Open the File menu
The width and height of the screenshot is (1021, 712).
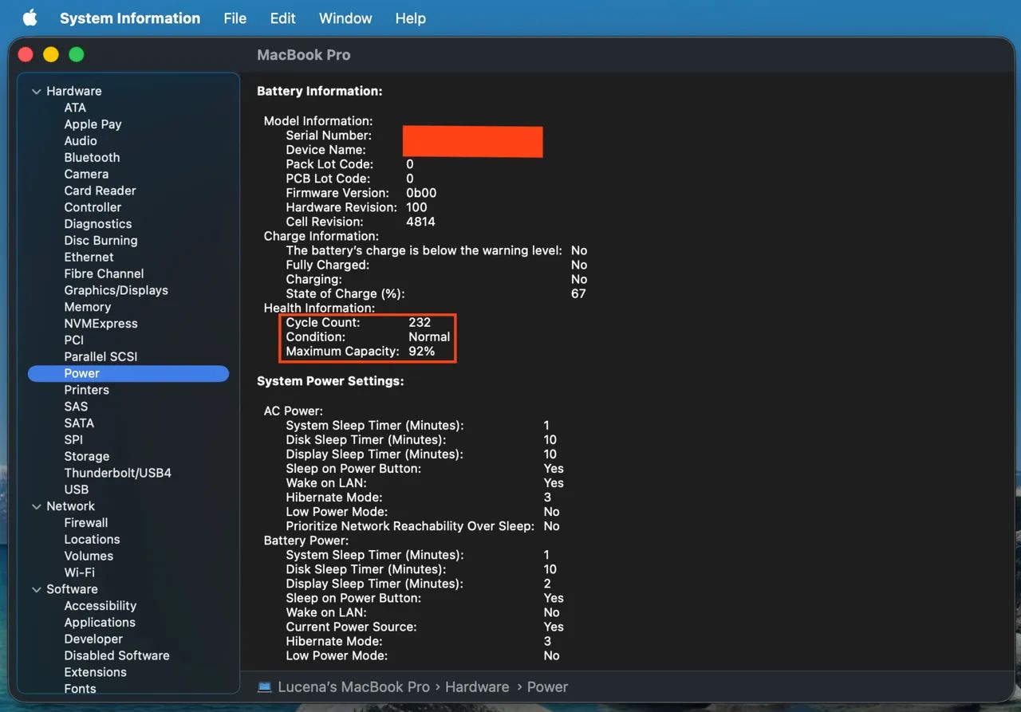(x=235, y=18)
